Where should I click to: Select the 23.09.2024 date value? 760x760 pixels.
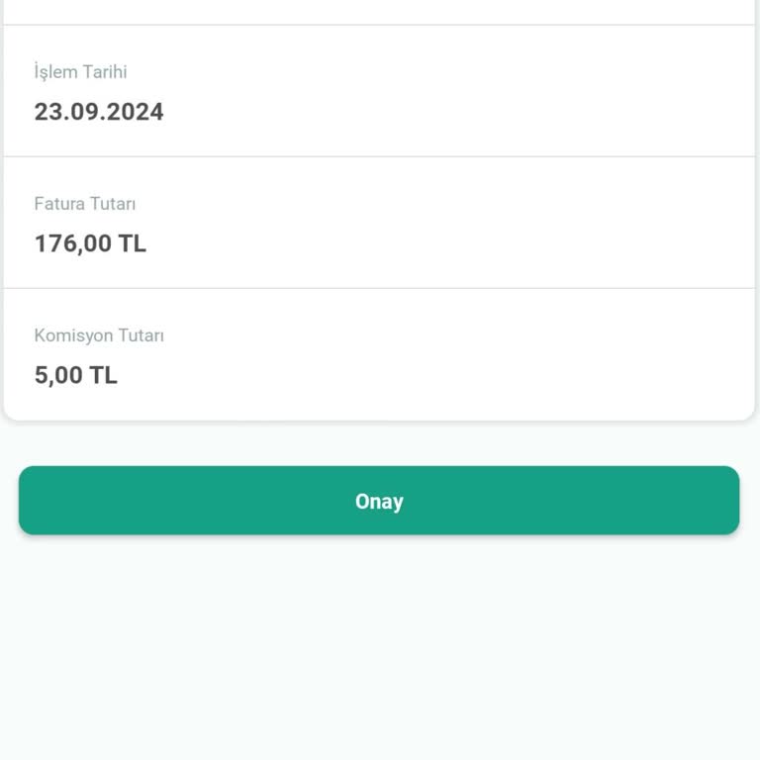[x=99, y=112]
